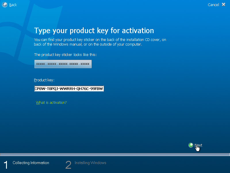Click the green Next arrow icon
Screen dimensions: 230x173
click(x=191, y=145)
